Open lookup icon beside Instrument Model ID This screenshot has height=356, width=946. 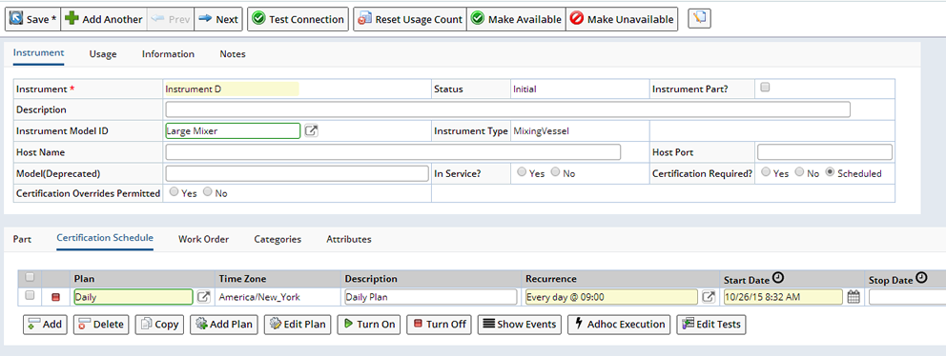[x=311, y=130]
